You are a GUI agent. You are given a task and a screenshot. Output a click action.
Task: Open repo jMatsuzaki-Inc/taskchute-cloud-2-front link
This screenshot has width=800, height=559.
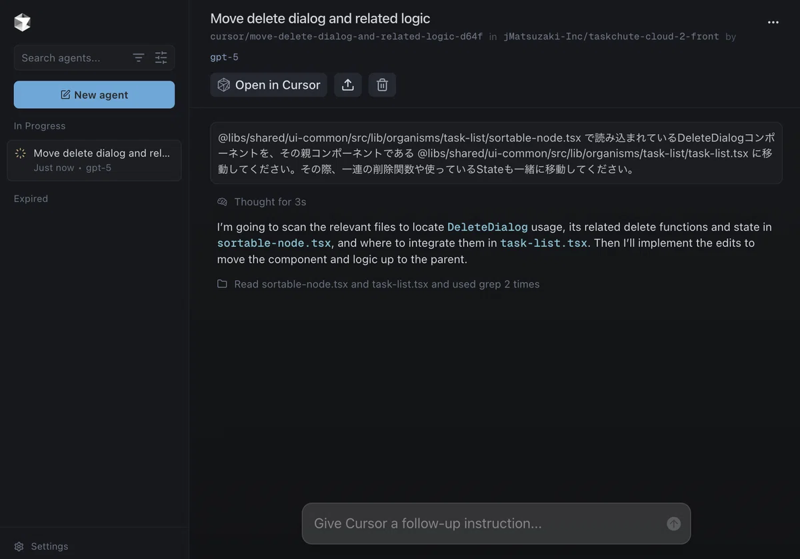click(611, 37)
